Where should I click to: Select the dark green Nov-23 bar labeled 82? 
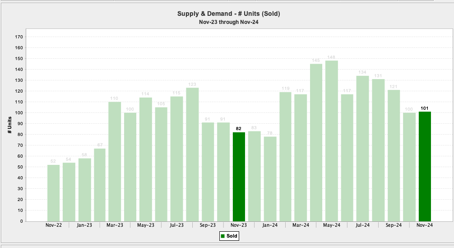[239, 176]
